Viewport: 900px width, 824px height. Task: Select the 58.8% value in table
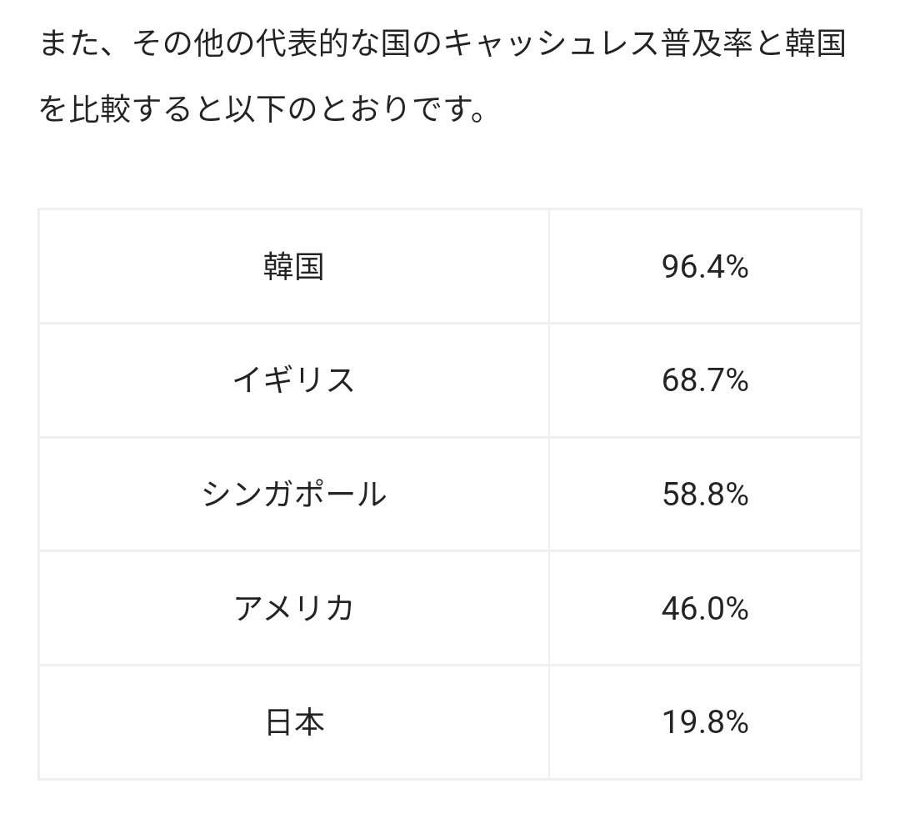point(705,495)
